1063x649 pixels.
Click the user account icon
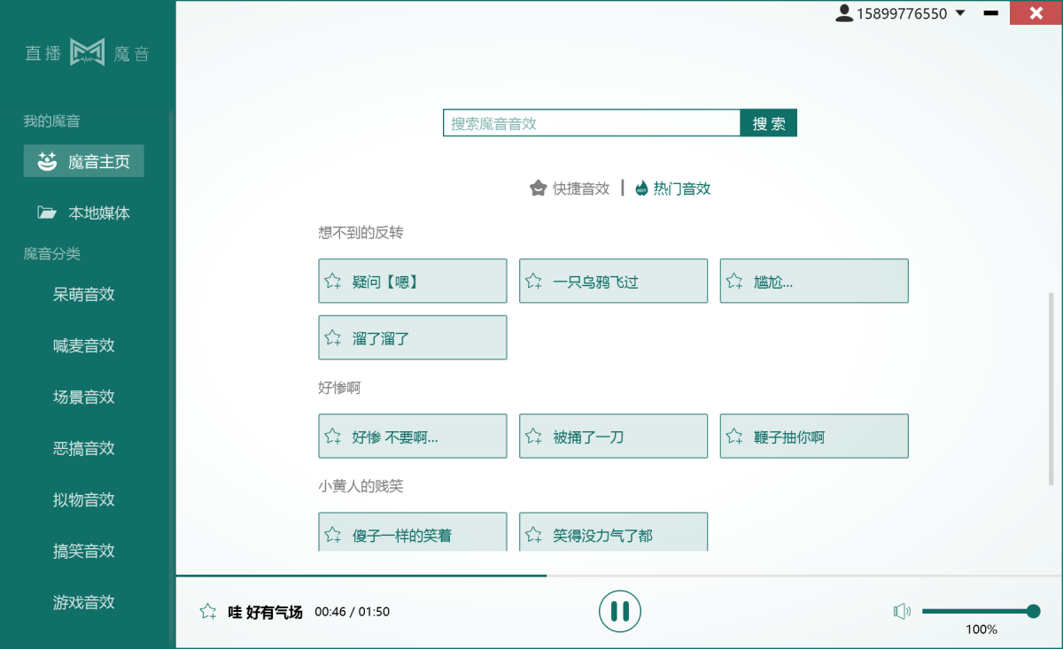coord(843,12)
